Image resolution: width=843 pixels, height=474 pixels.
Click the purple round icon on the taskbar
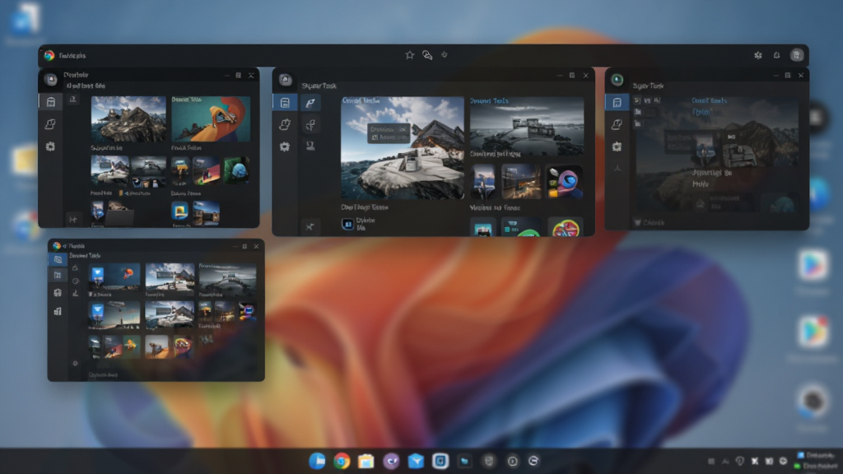[391, 461]
